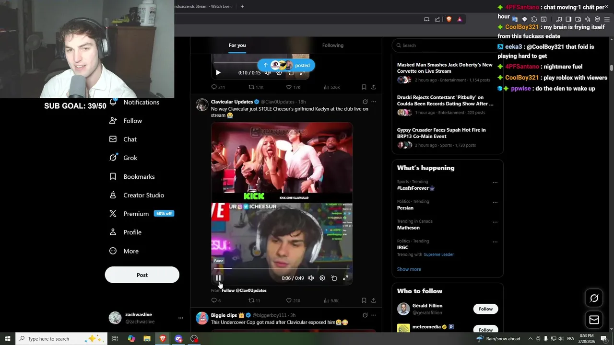Bookmark the Clavicular Updates post
The height and width of the screenshot is (345, 614).
(x=364, y=300)
